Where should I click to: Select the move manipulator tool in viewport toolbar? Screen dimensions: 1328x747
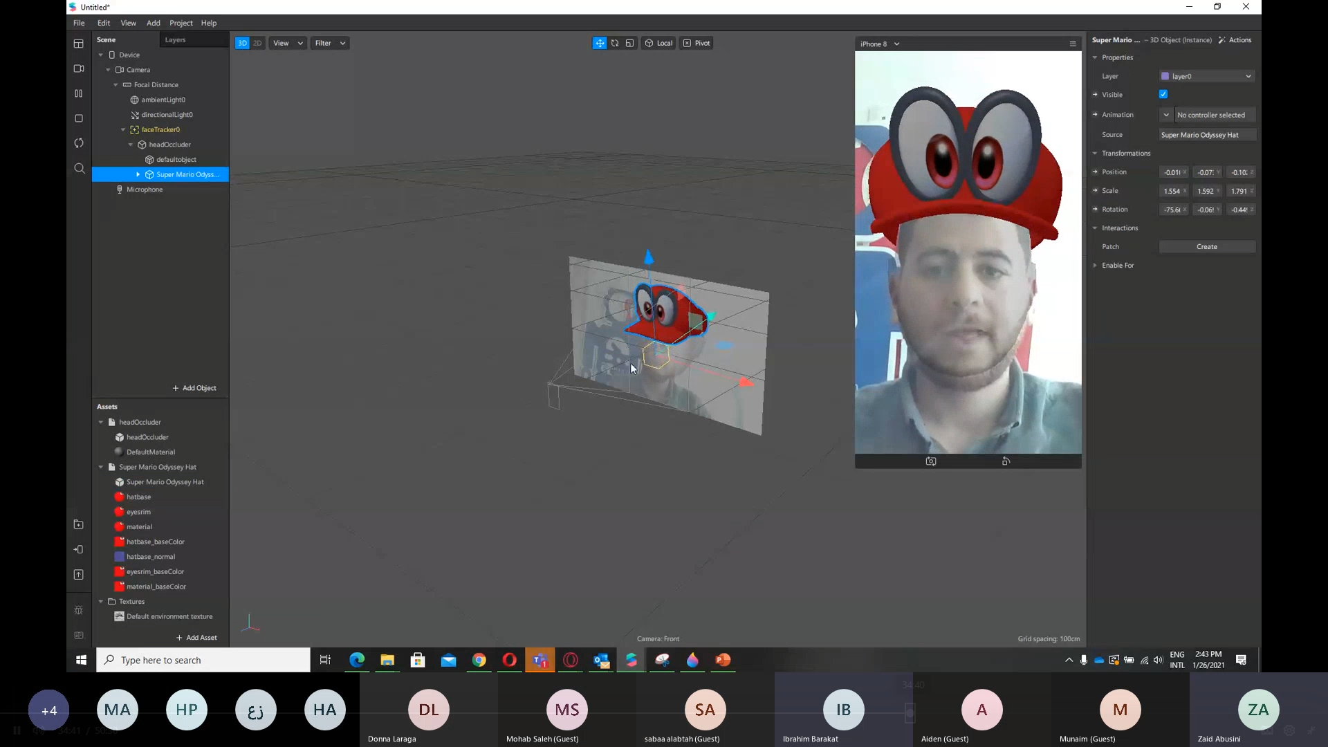tap(600, 43)
